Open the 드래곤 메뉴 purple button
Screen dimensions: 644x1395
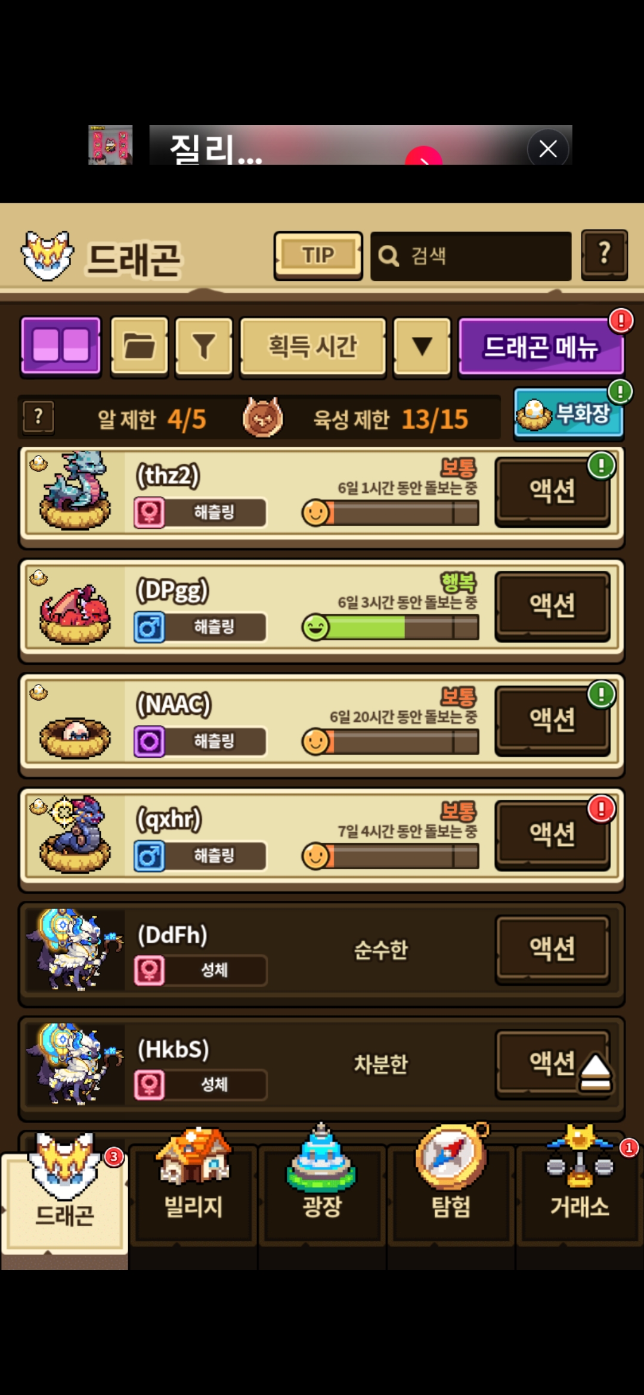tap(541, 347)
